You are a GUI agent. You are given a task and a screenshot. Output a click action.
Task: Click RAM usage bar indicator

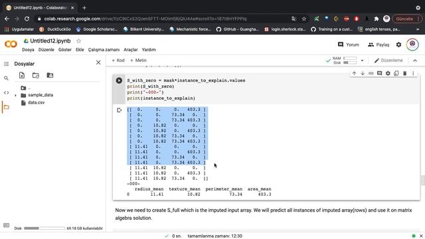(350, 58)
